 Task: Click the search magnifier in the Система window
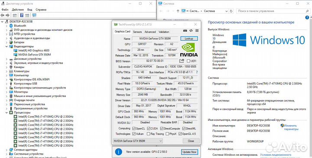(x=307, y=11)
